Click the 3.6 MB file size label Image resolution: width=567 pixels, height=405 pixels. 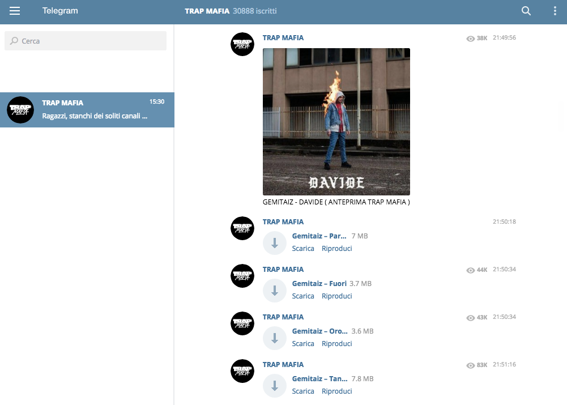363,331
